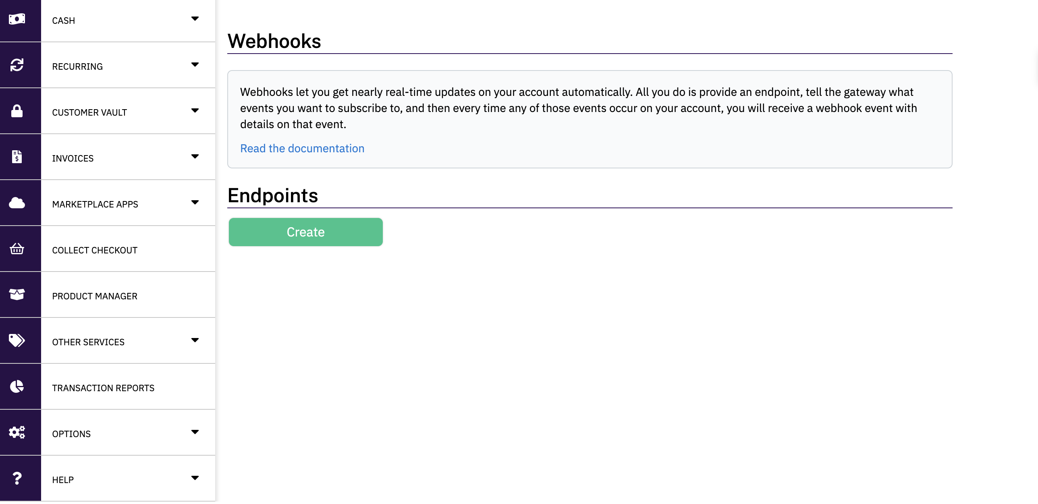The image size is (1038, 504).
Task: Expand the Customer Vault dropdown arrow
Action: coord(195,111)
